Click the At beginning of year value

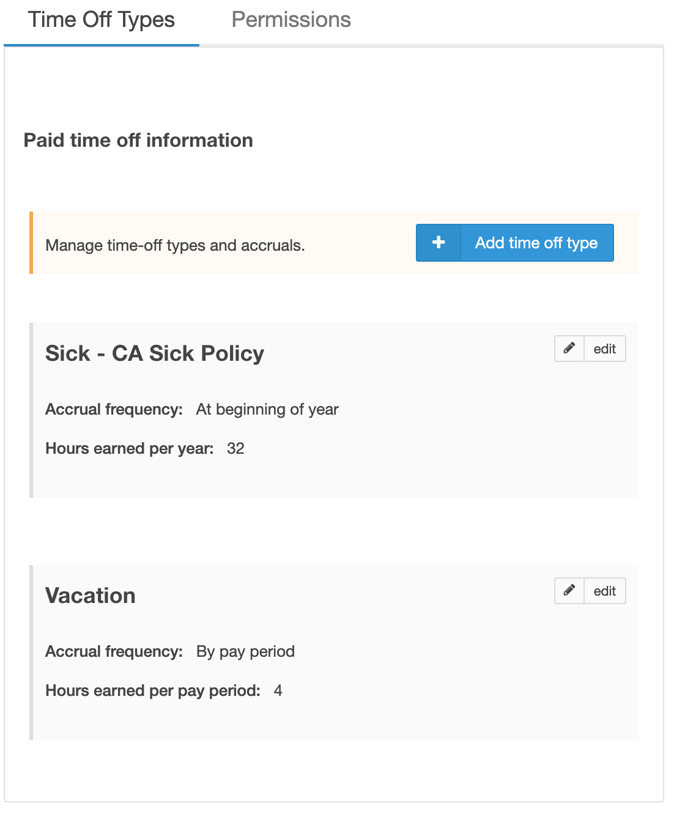(x=267, y=409)
